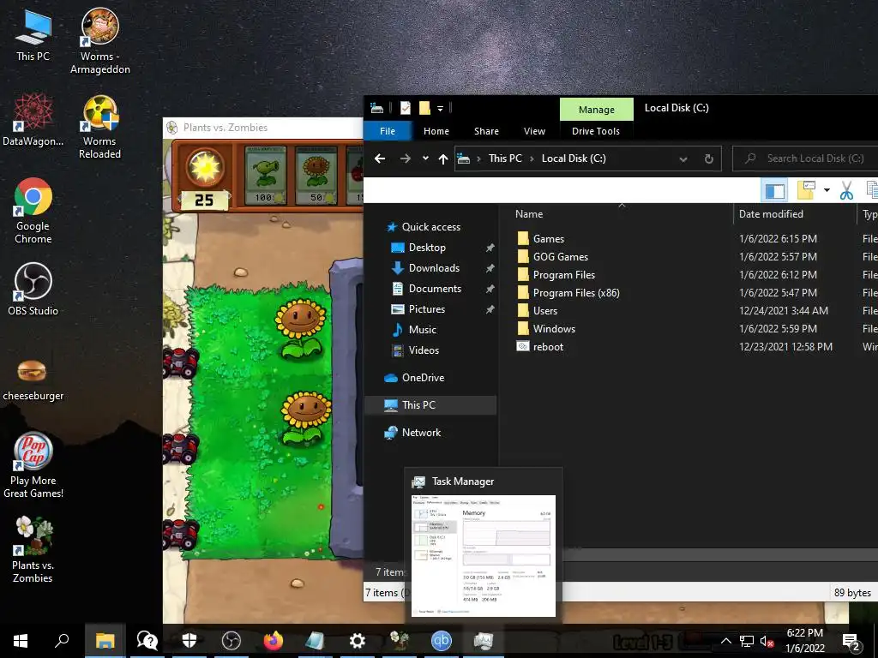Go up one folder level

[443, 159]
